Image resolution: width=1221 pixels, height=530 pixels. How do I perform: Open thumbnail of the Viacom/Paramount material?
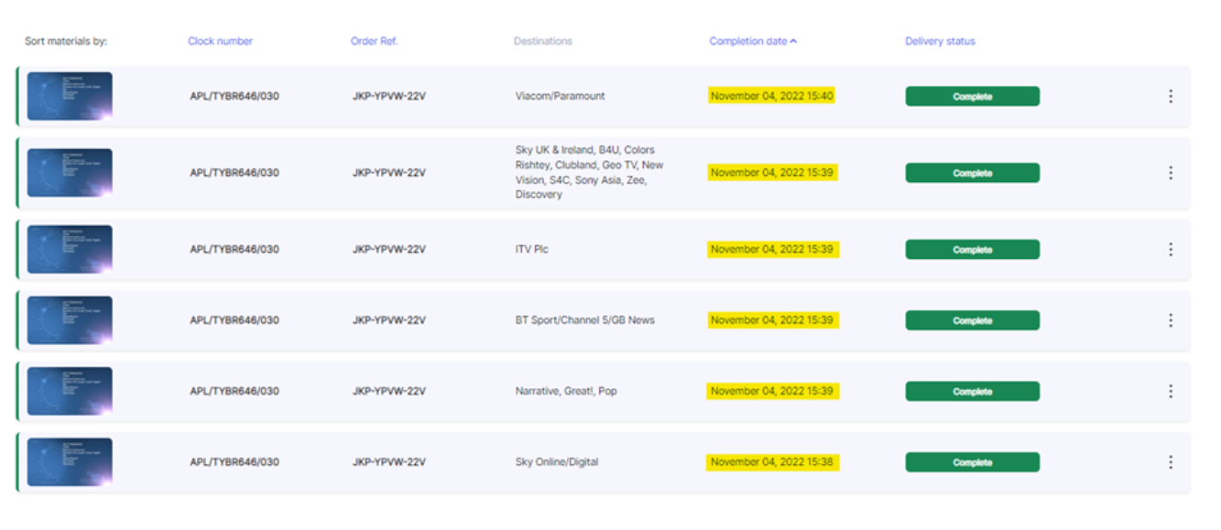coord(70,96)
